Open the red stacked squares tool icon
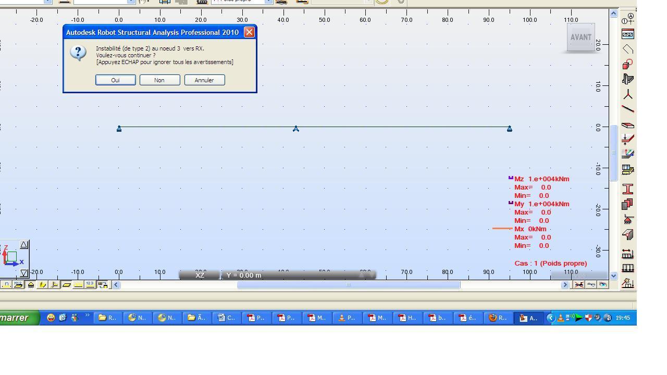The width and height of the screenshot is (667, 375). pyautogui.click(x=628, y=204)
